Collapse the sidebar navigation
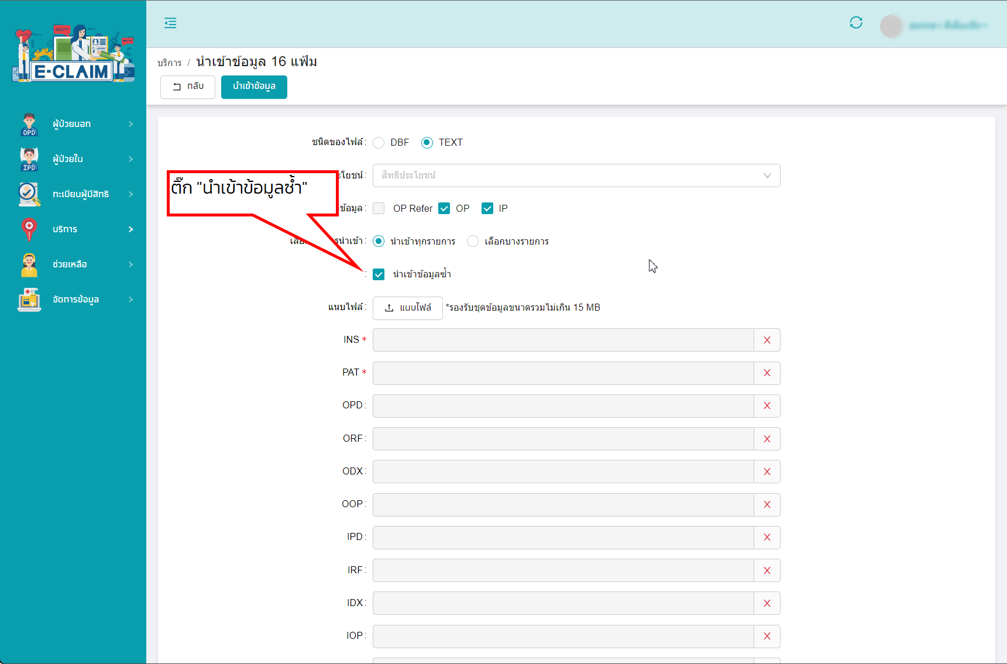 coord(170,23)
